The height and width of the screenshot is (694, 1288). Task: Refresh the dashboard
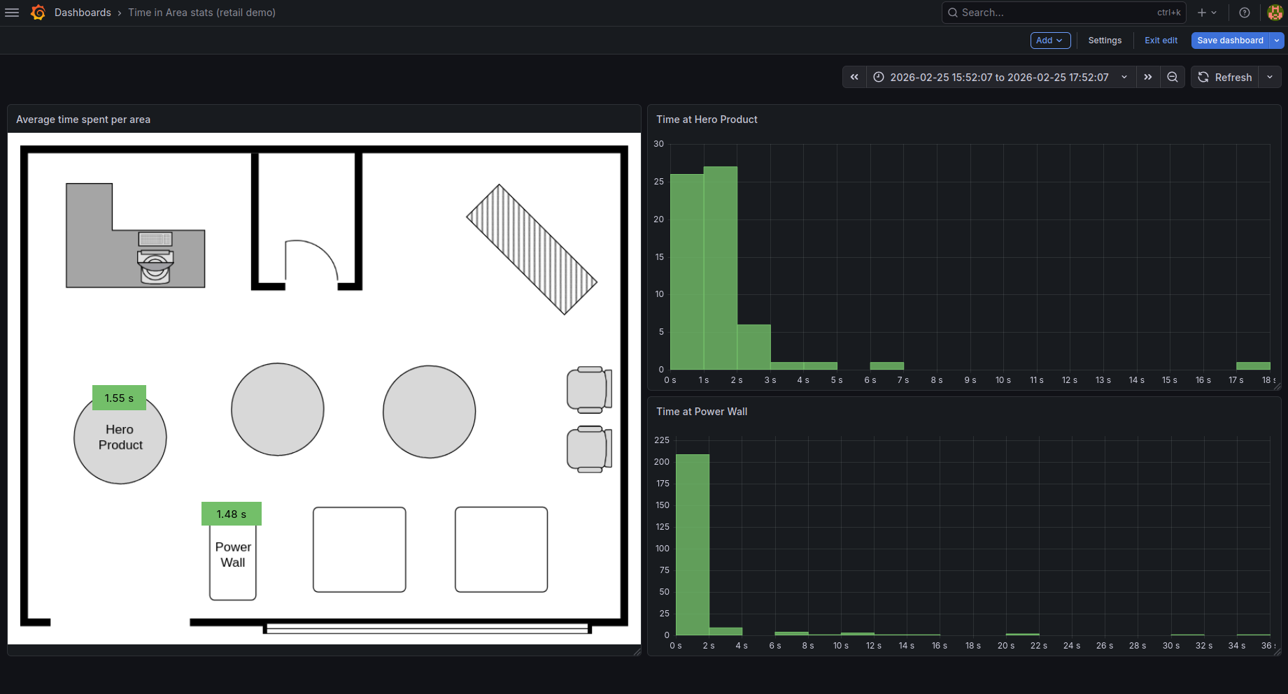click(x=1225, y=77)
